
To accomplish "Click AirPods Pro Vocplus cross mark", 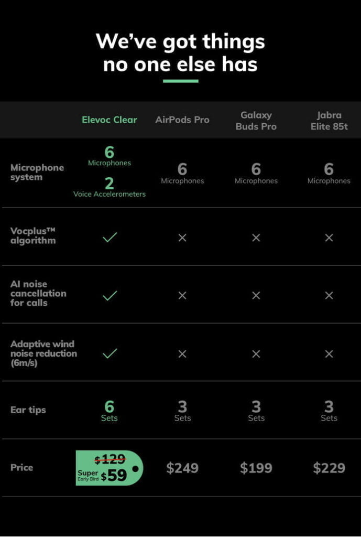I will click(x=182, y=238).
